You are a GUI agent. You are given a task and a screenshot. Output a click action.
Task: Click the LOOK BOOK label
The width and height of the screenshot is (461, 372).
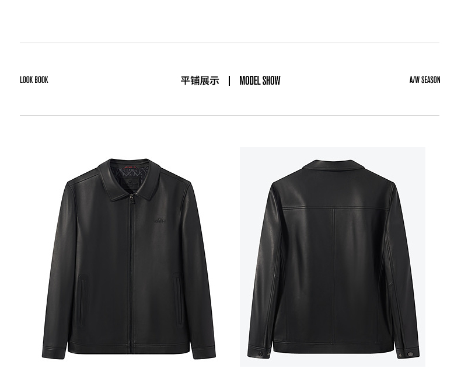coord(34,80)
